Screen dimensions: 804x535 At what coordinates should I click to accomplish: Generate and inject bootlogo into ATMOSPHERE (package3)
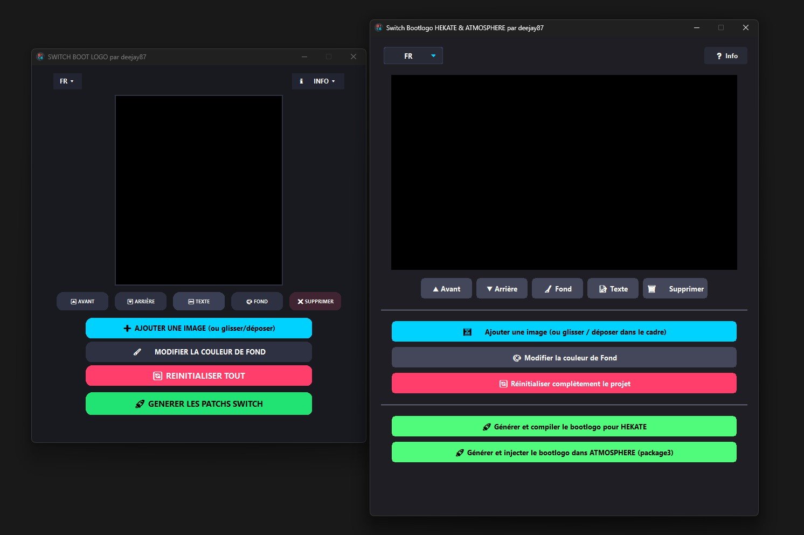point(564,452)
